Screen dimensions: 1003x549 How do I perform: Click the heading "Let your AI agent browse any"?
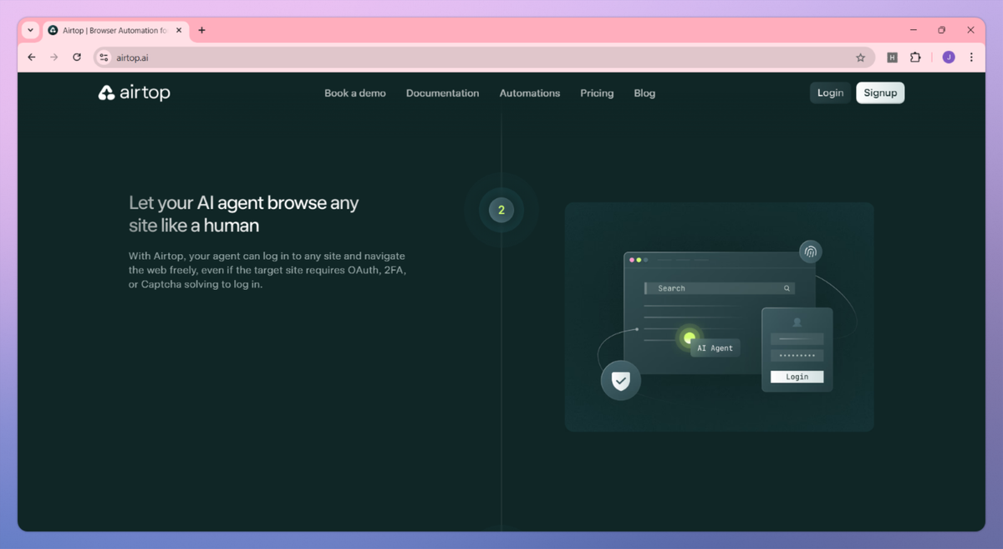[243, 203]
